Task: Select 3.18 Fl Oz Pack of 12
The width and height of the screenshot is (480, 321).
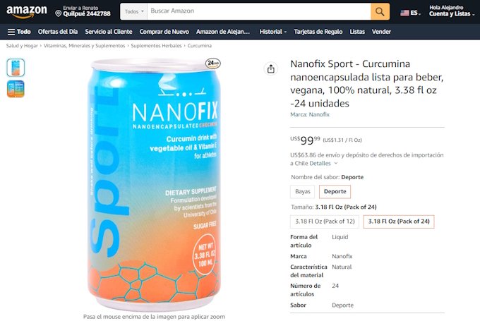Action: [325, 222]
